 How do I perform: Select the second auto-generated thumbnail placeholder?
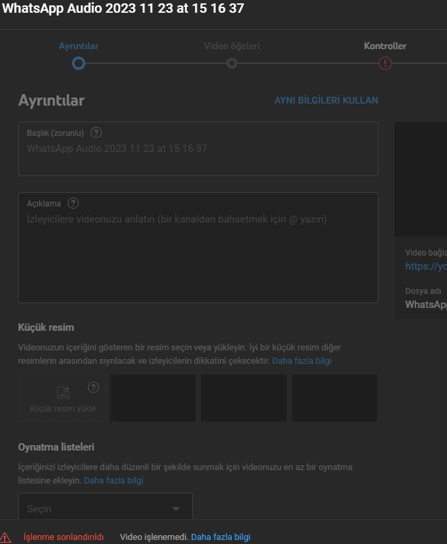[x=244, y=398]
